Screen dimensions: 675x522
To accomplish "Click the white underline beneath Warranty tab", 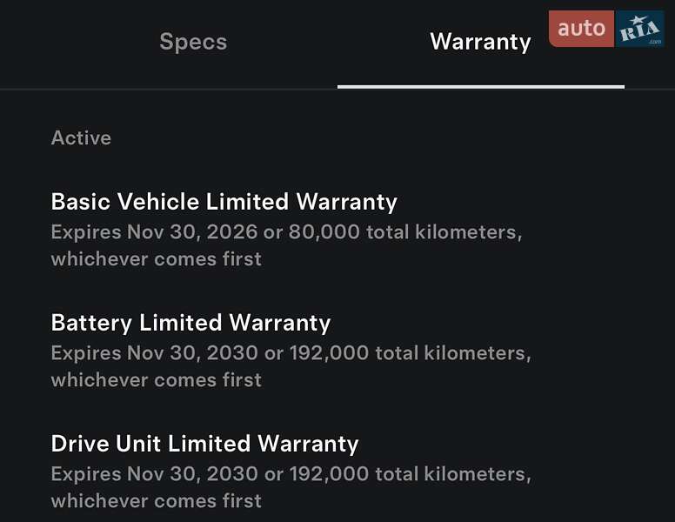I will coord(480,87).
